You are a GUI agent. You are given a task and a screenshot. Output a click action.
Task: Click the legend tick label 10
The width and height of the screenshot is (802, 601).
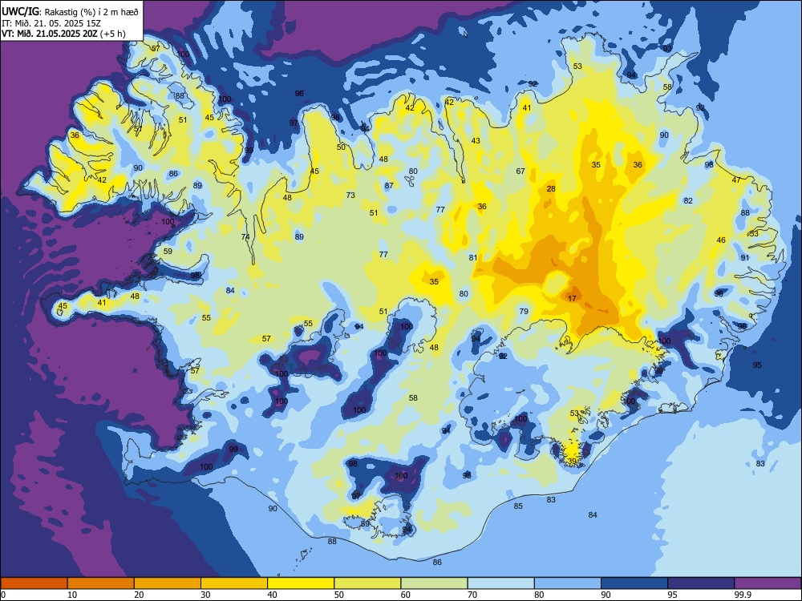72,595
